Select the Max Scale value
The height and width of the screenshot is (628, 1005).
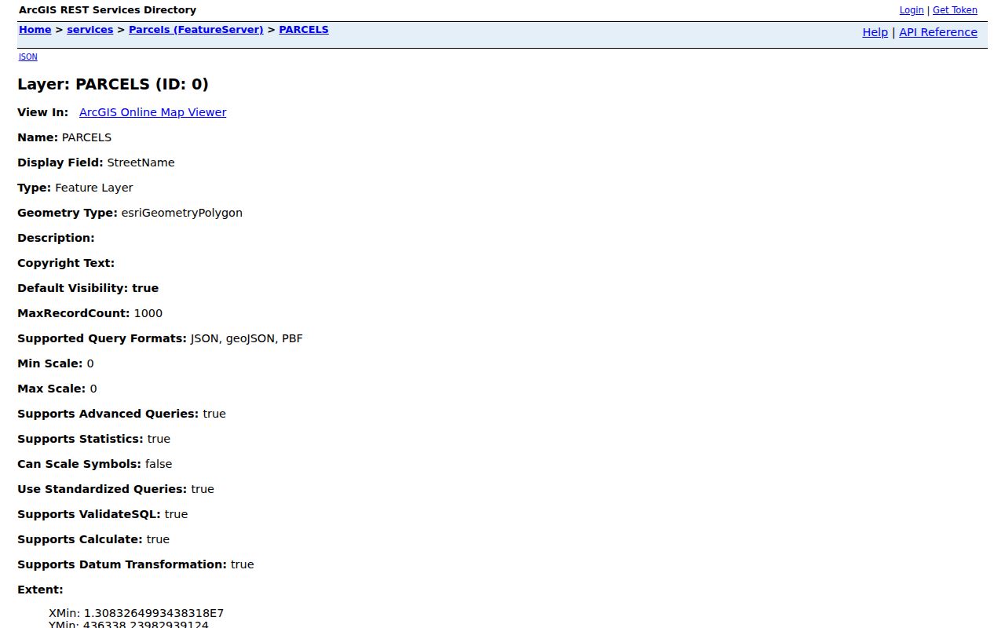[93, 389]
